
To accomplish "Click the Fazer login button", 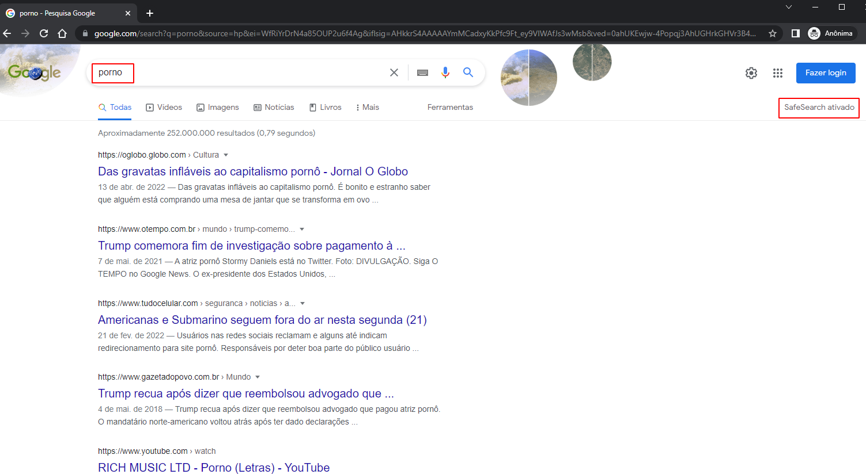I will (826, 73).
